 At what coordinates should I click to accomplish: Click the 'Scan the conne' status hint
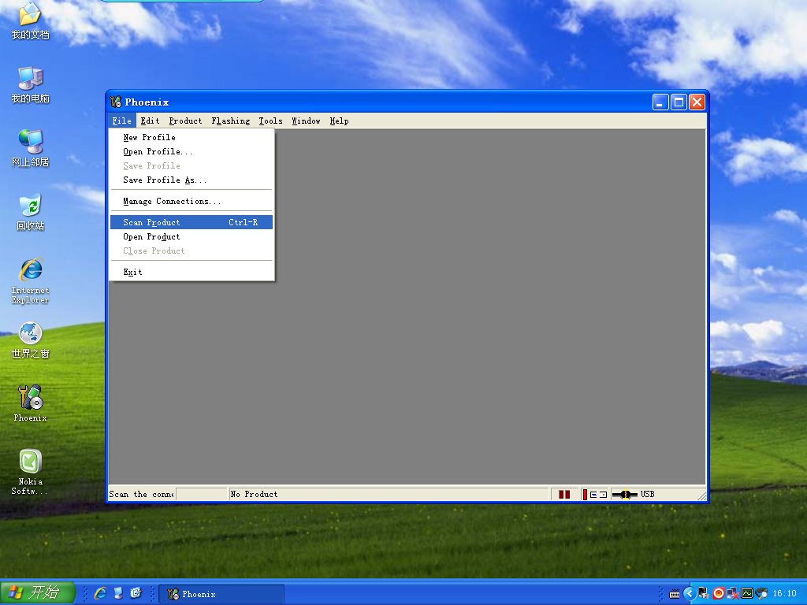142,495
